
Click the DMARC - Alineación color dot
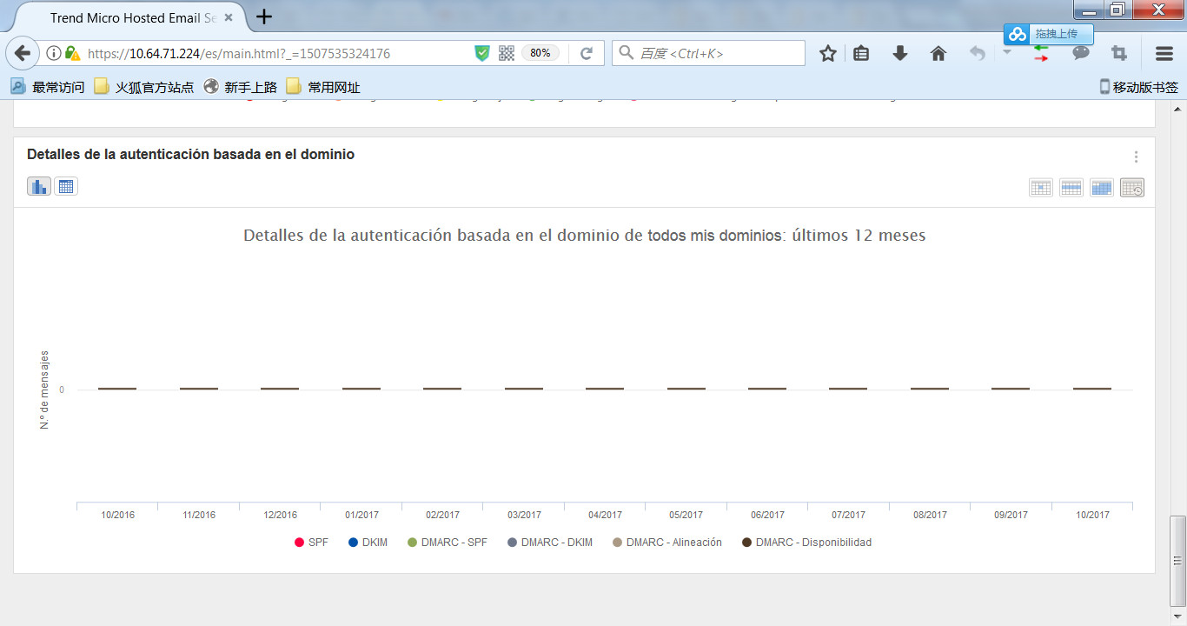618,543
